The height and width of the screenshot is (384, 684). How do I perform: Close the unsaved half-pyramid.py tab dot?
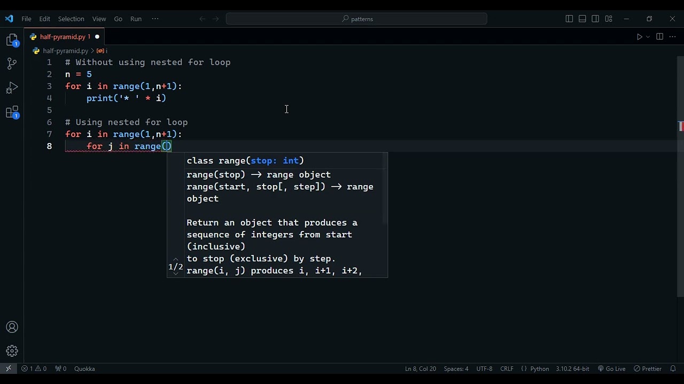97,37
